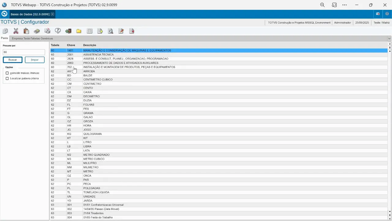The width and height of the screenshot is (392, 221).
Task: Open the Calculator icon on the toolbar
Action: point(37,31)
